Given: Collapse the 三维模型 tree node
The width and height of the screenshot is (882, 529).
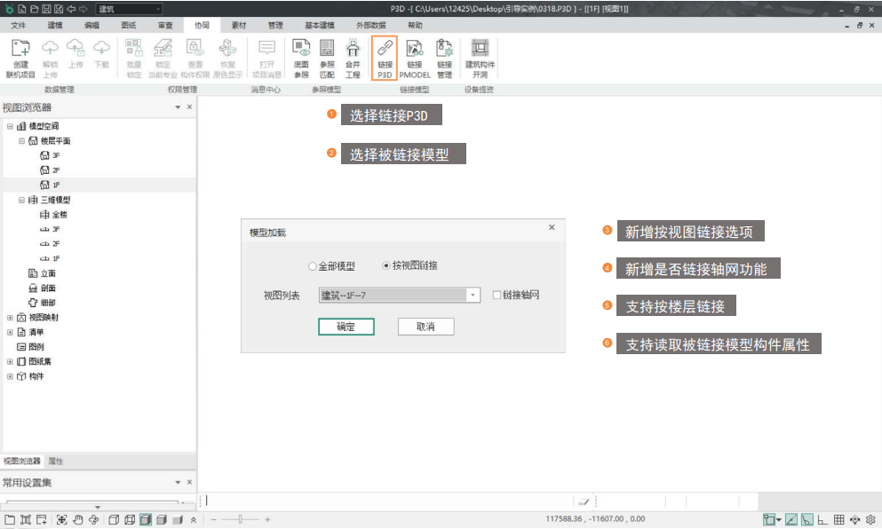Looking at the screenshot, I should pos(22,201).
